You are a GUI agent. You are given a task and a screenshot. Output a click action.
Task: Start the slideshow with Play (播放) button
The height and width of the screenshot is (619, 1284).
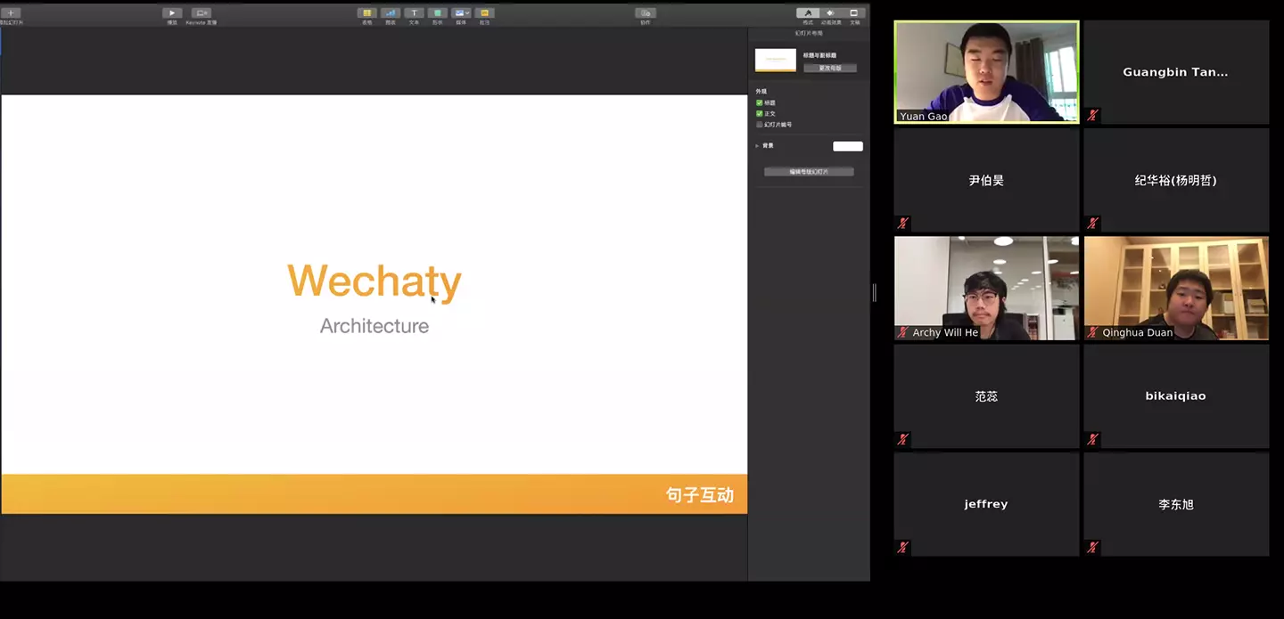[x=172, y=13]
